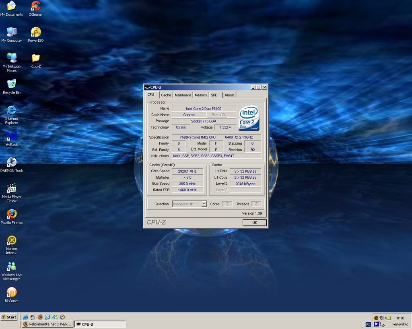The width and height of the screenshot is (412, 329).
Task: Open the PowerISO desktop icon
Action: [x=36, y=33]
